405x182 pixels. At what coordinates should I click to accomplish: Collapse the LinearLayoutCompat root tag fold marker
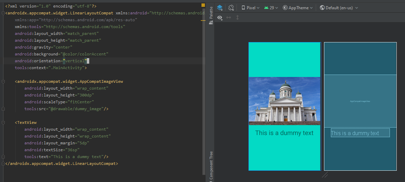click(x=3, y=13)
